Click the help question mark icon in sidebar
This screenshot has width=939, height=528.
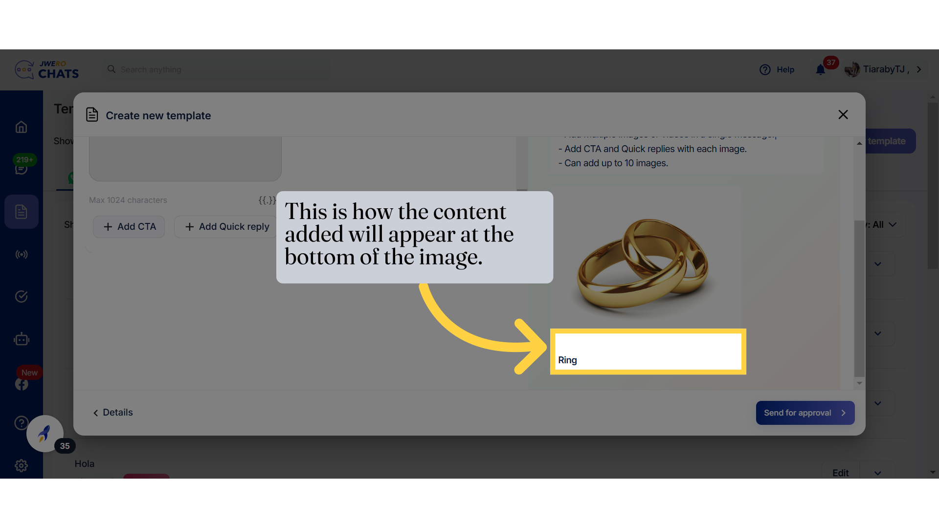pos(21,422)
